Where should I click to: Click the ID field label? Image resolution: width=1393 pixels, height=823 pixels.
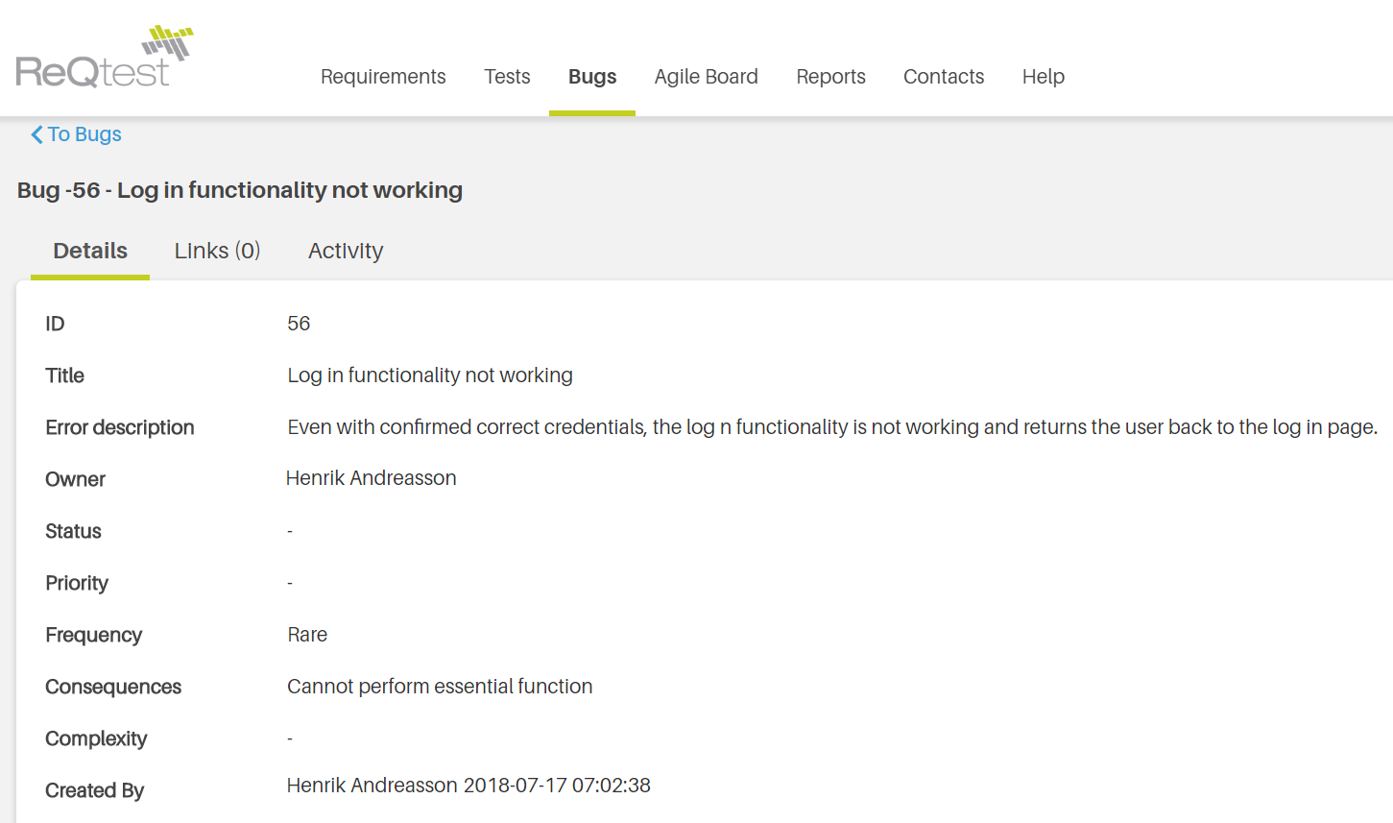(x=55, y=324)
